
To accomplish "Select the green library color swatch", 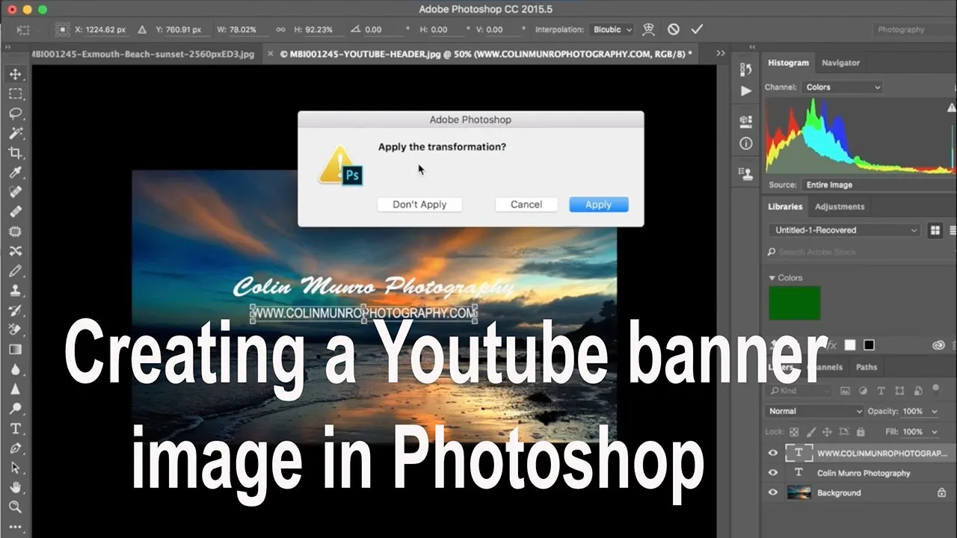I will point(795,303).
